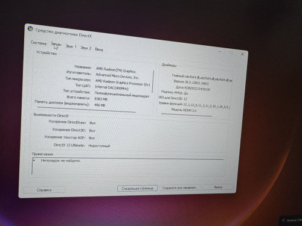The height and width of the screenshot is (226, 302).
Task: Click the DirectX 12 Ultimate Недоступный value
Action: pos(99,146)
